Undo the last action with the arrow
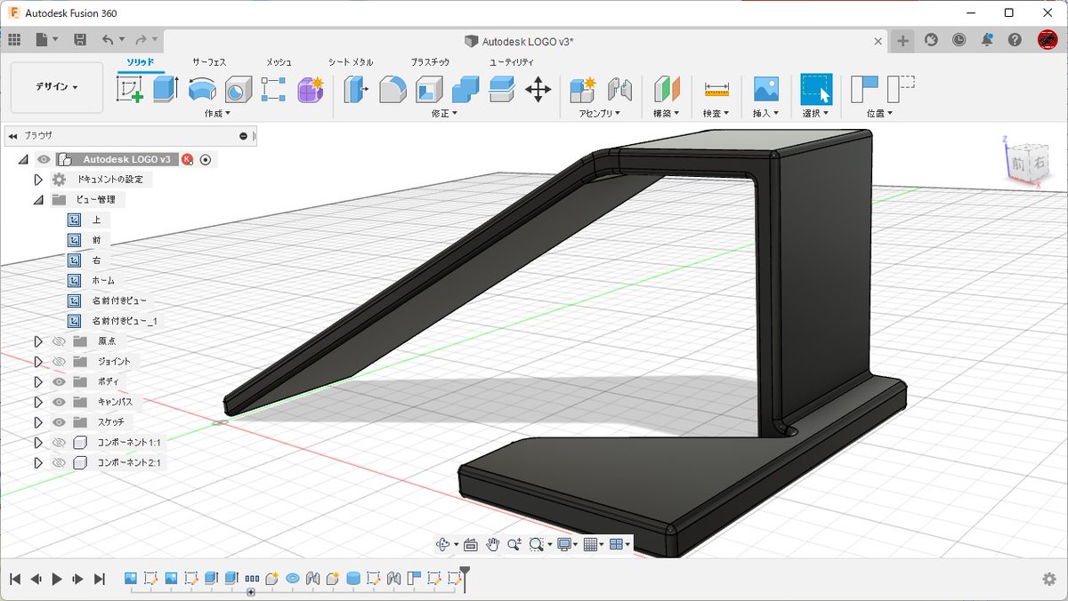The height and width of the screenshot is (601, 1068). tap(108, 40)
